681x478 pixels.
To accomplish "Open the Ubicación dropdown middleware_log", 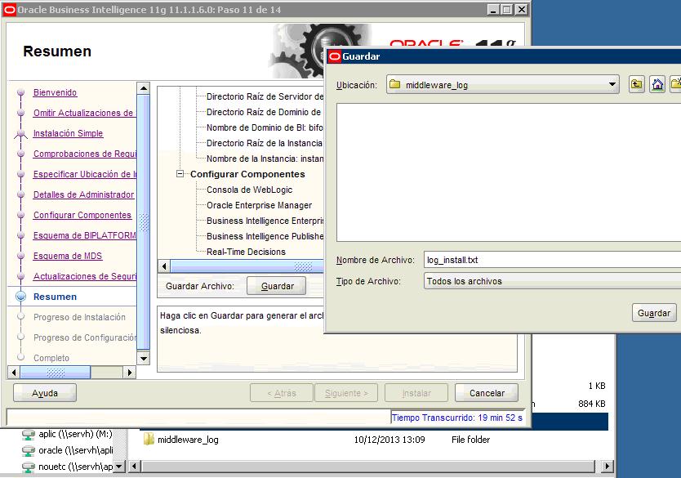I will pyautogui.click(x=502, y=85).
